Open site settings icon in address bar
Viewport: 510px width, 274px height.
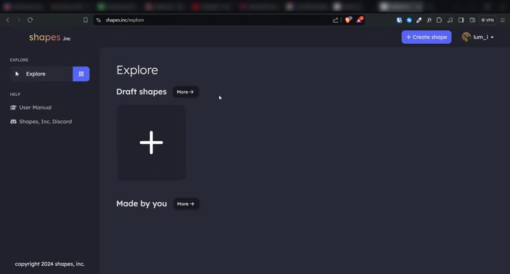[99, 20]
